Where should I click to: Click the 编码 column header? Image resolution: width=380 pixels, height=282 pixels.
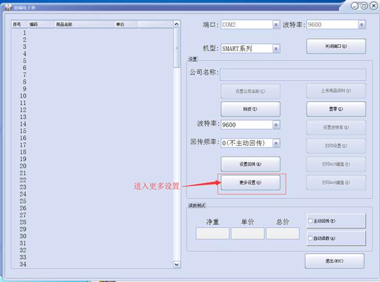[x=41, y=24]
